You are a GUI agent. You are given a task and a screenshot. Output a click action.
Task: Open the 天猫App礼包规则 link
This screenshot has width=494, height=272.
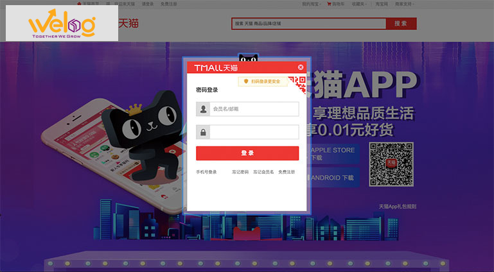click(397, 207)
